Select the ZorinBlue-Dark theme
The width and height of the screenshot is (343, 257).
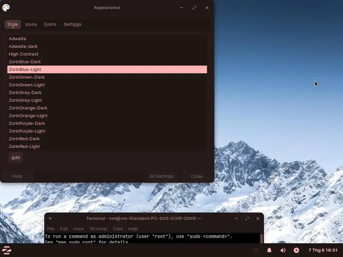click(x=107, y=62)
